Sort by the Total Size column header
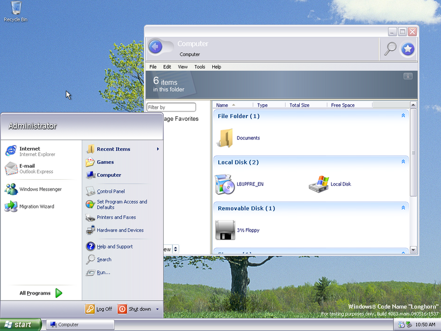The width and height of the screenshot is (441, 331). pyautogui.click(x=299, y=105)
